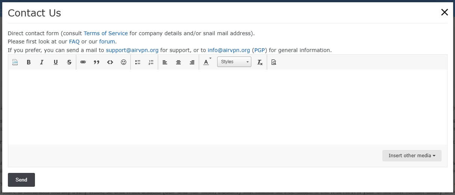
Task: Insert a bulleted list
Action: 138,63
